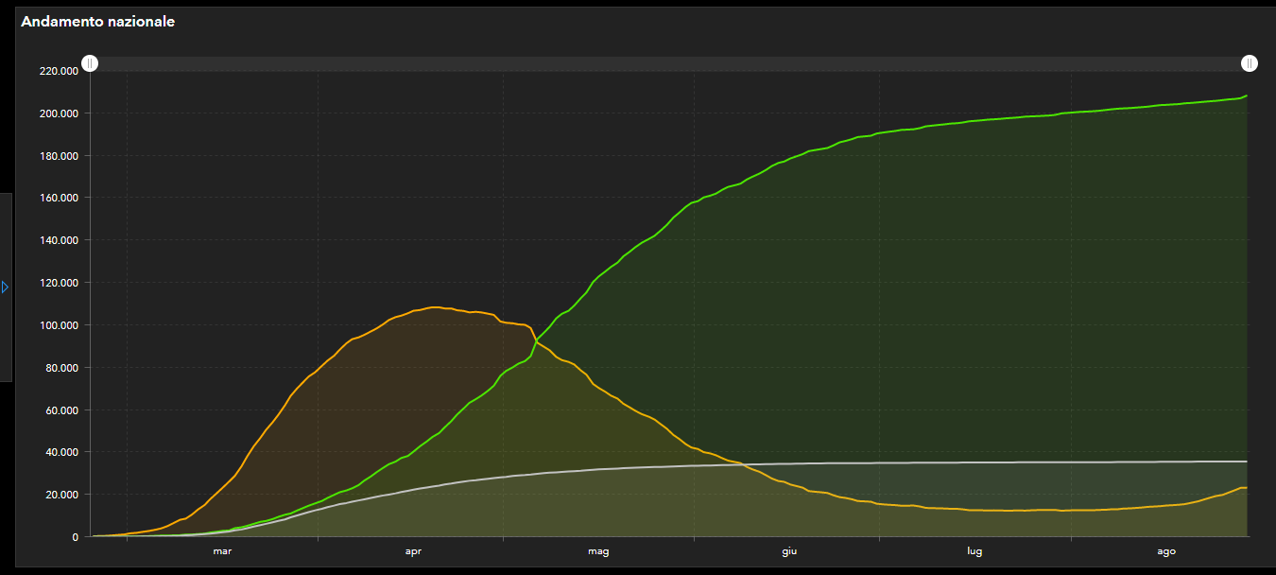Image resolution: width=1276 pixels, height=575 pixels.
Task: Click the 200.000 y-axis label
Action: (59, 113)
